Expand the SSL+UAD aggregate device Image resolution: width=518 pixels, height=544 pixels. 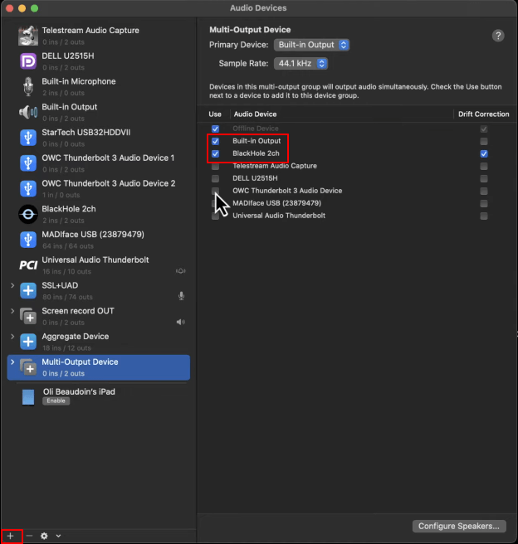(12, 285)
